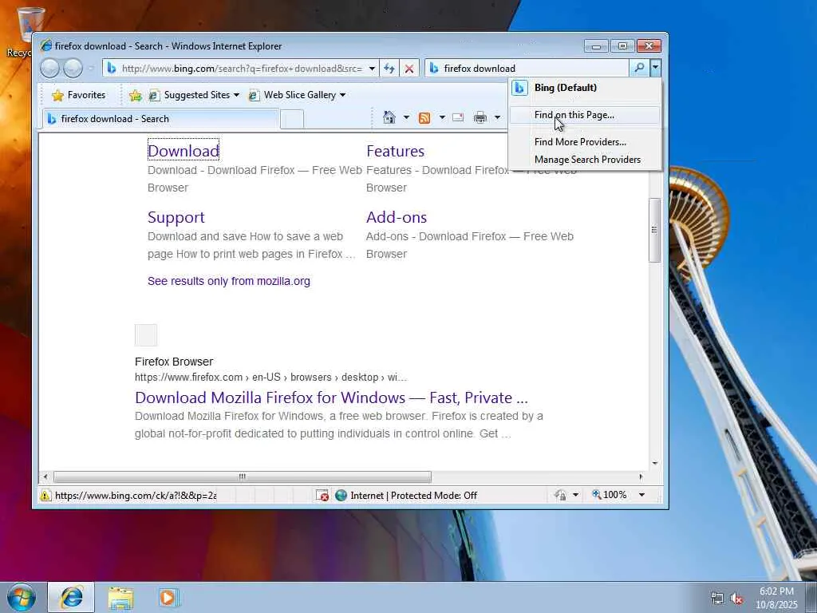Click the 100% zoom level button
Screen dimensions: 817x613
point(610,495)
